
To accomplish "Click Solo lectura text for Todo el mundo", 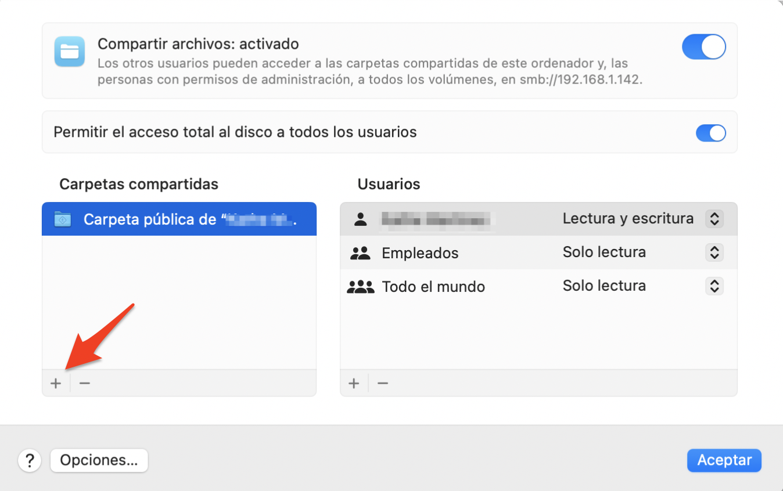I will click(x=604, y=286).
